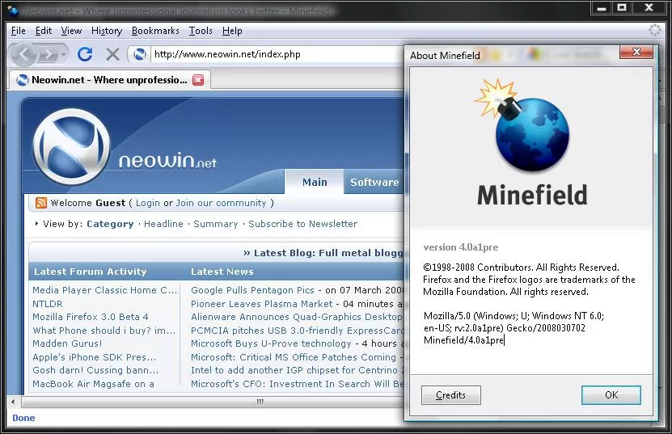View news by Headline

click(163, 224)
